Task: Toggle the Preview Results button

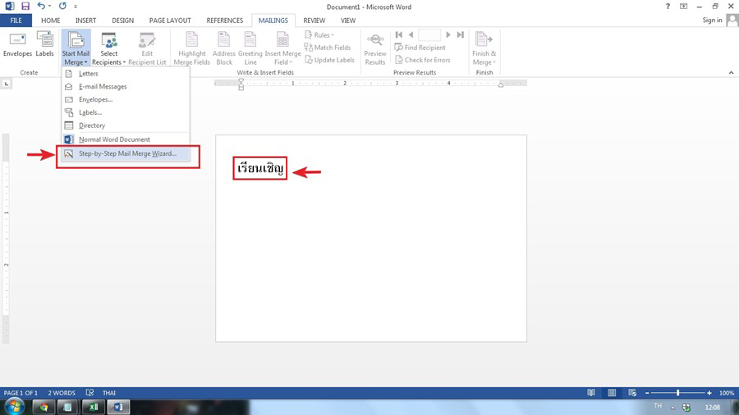Action: click(x=375, y=48)
